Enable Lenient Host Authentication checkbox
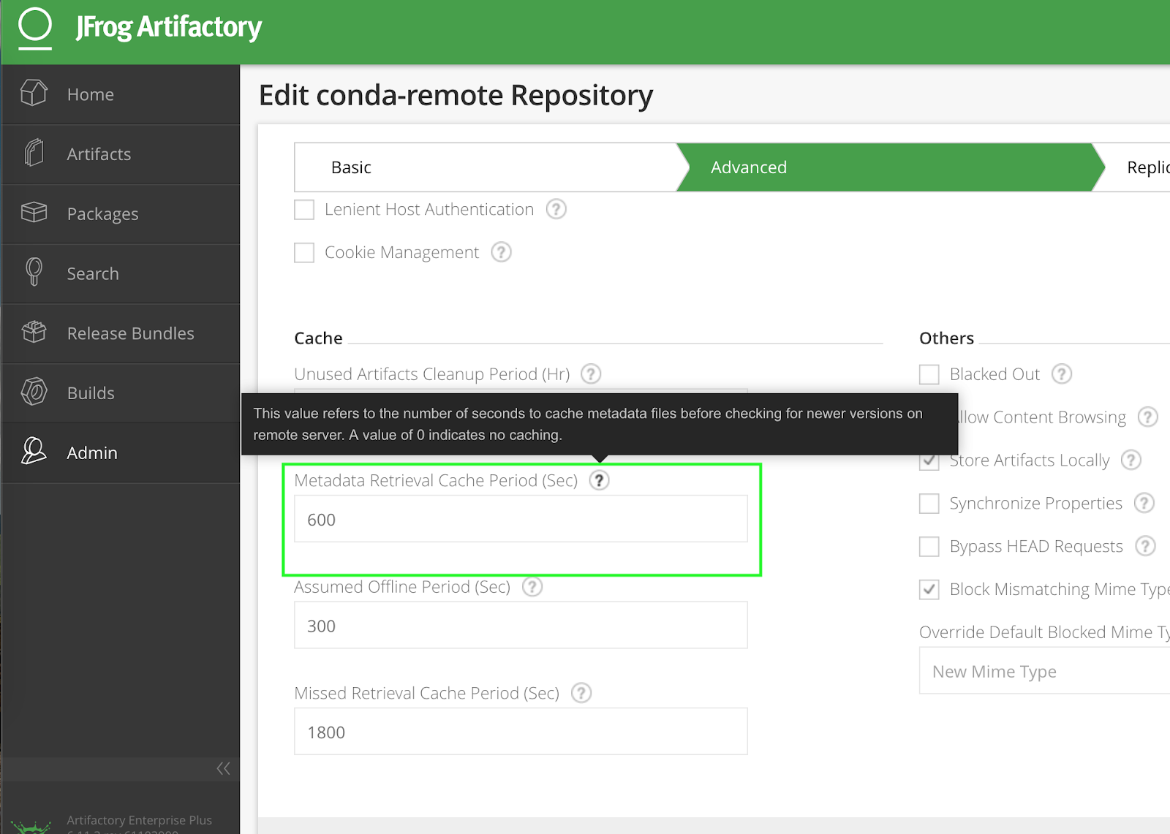This screenshot has height=834, width=1170. 304,210
